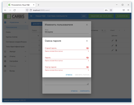Reload the page with the refresh icon

point(14,10)
